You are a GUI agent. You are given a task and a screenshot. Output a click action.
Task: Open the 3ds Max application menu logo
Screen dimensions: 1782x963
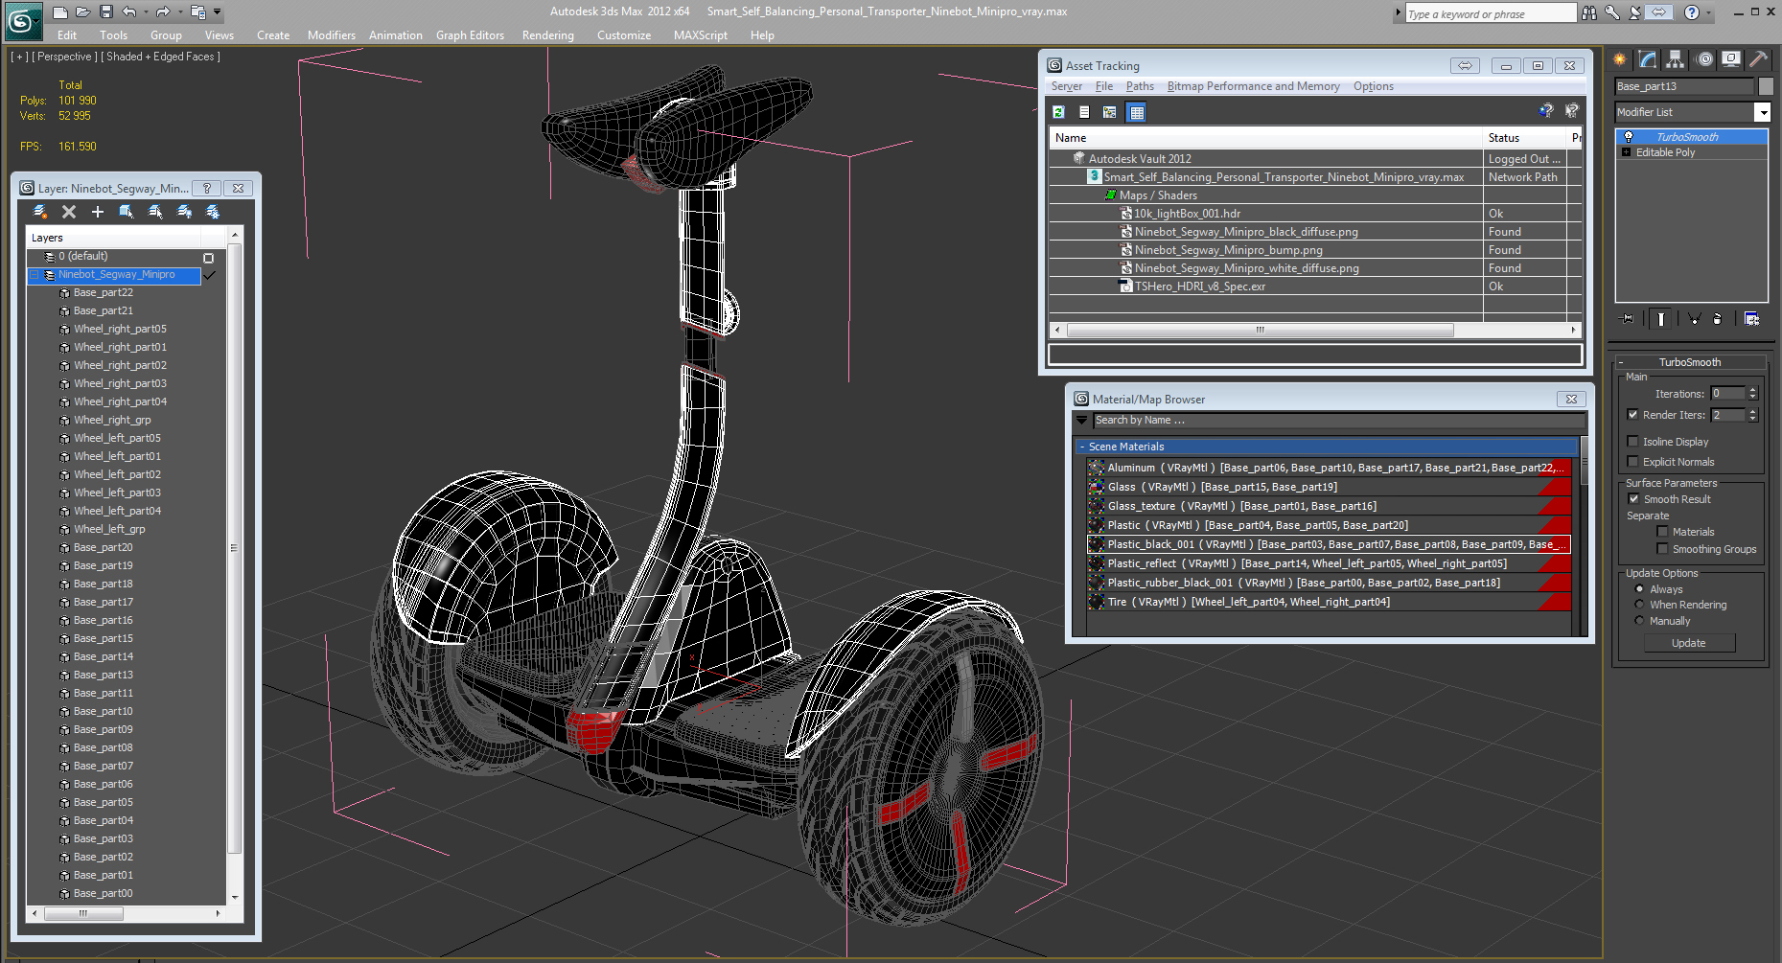(22, 20)
